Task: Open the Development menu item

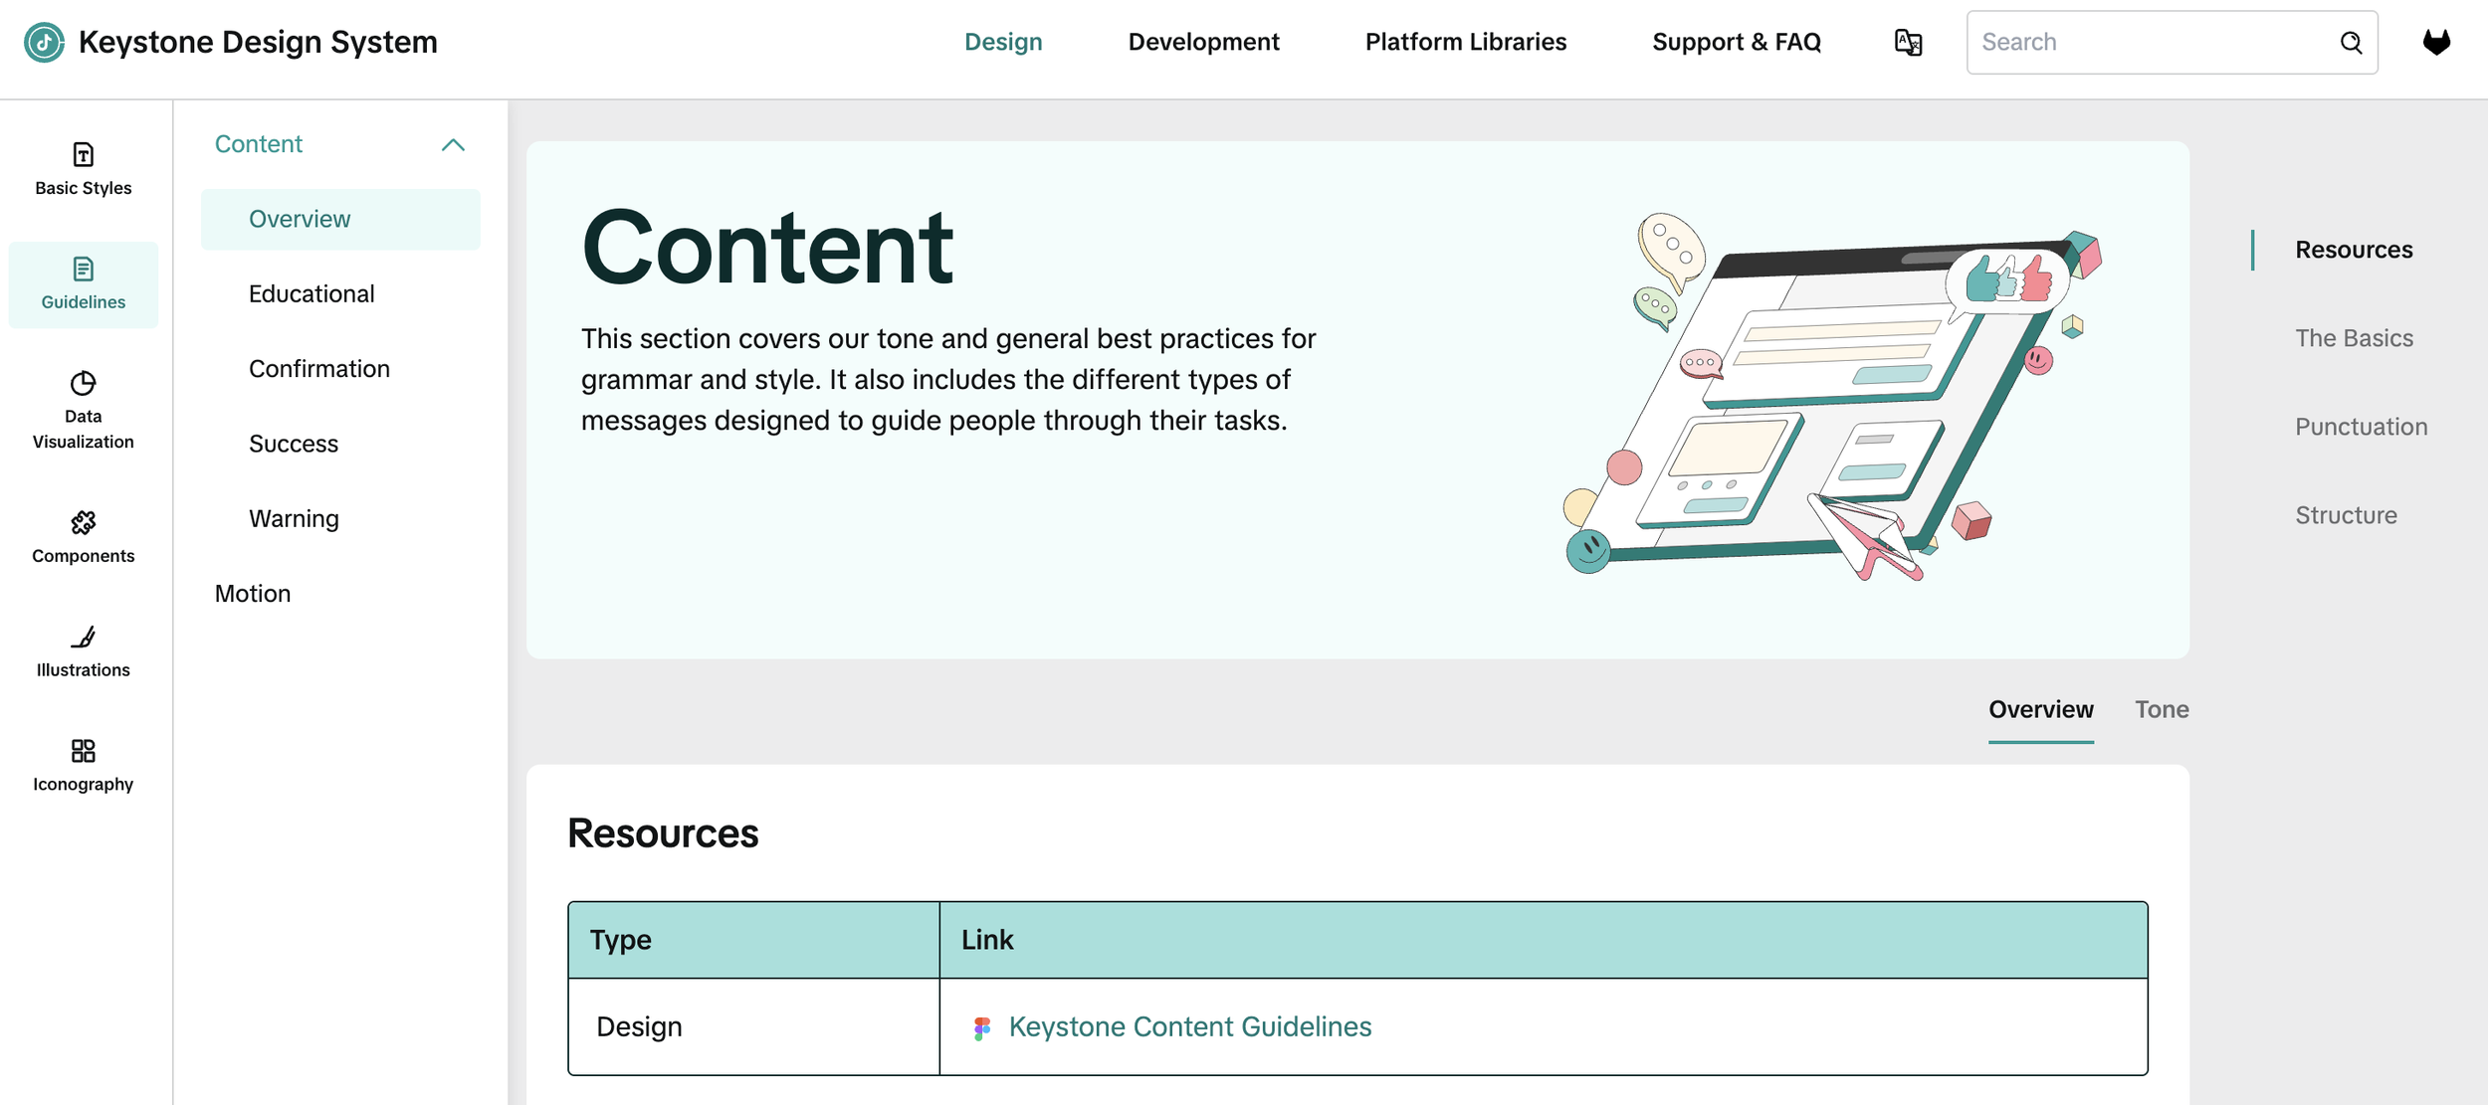Action: pyautogui.click(x=1202, y=42)
